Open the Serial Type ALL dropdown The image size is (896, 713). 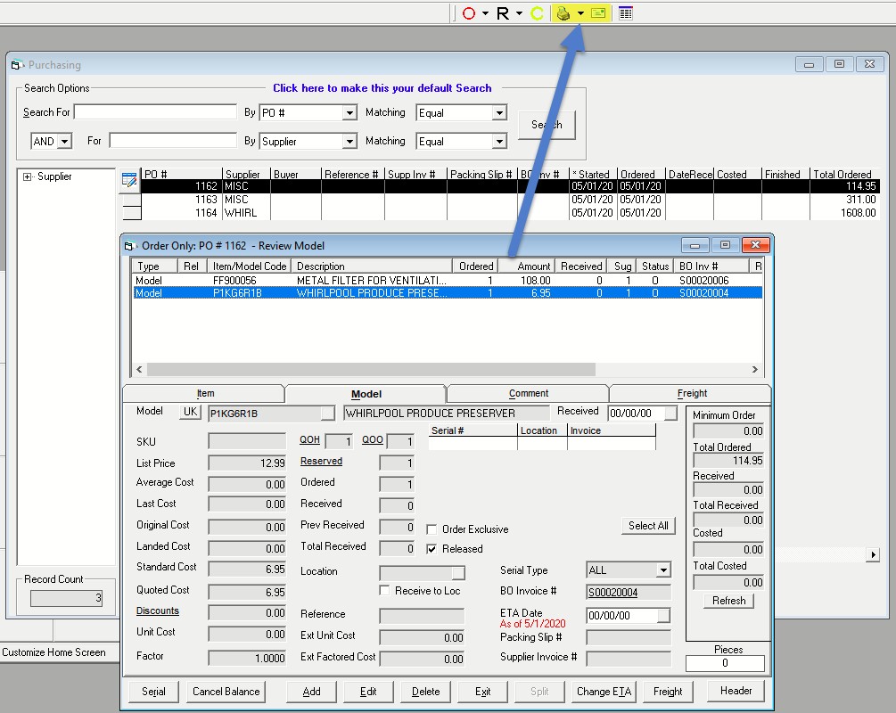click(x=662, y=570)
